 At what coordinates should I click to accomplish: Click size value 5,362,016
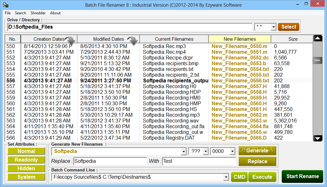pos(285,121)
